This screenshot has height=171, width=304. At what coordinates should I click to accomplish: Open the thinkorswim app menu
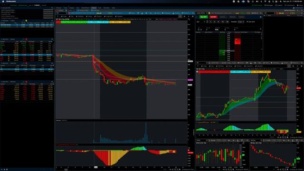click(x=11, y=1)
